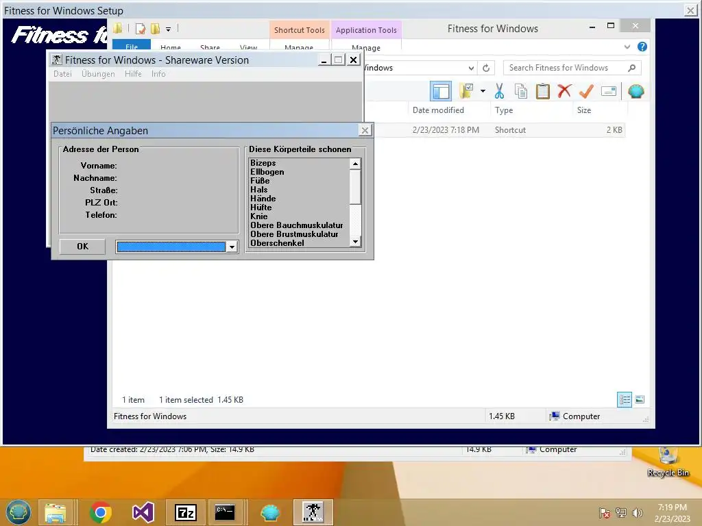Select Füße in body parts list
The width and height of the screenshot is (702, 526).
tap(260, 181)
